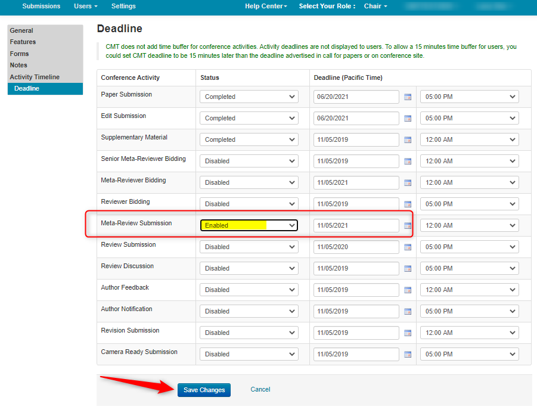Open Supplementary Material time dropdown

(470, 139)
